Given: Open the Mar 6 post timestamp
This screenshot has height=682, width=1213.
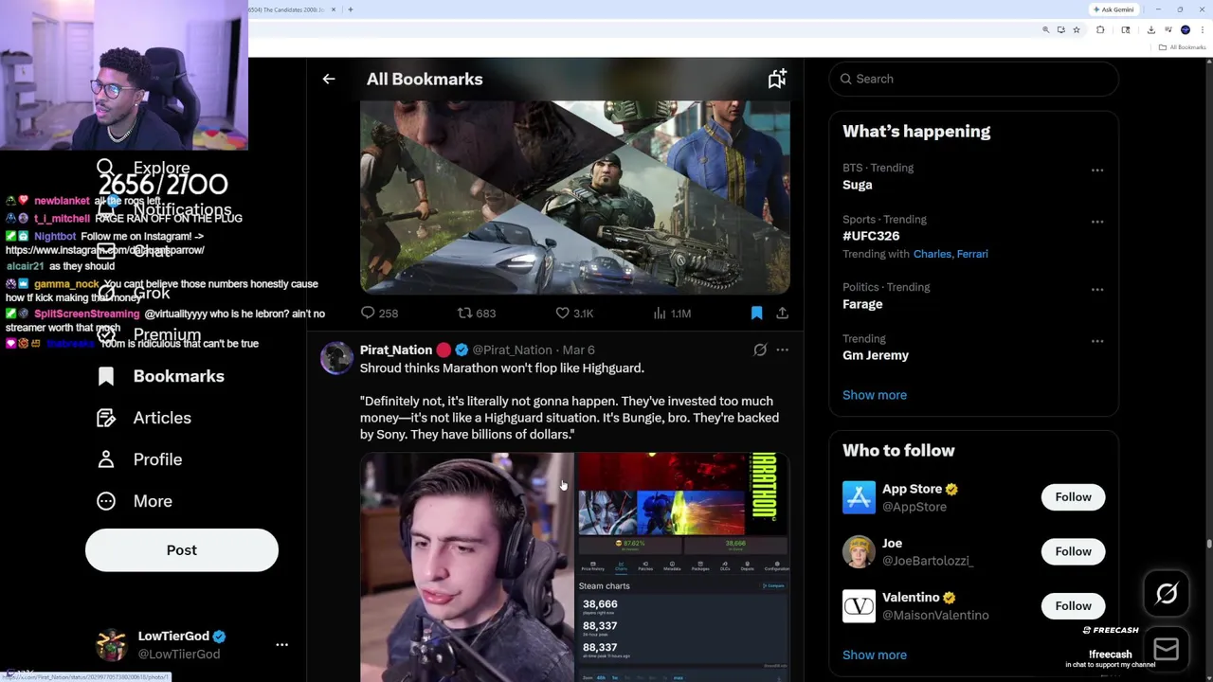Looking at the screenshot, I should 579,350.
